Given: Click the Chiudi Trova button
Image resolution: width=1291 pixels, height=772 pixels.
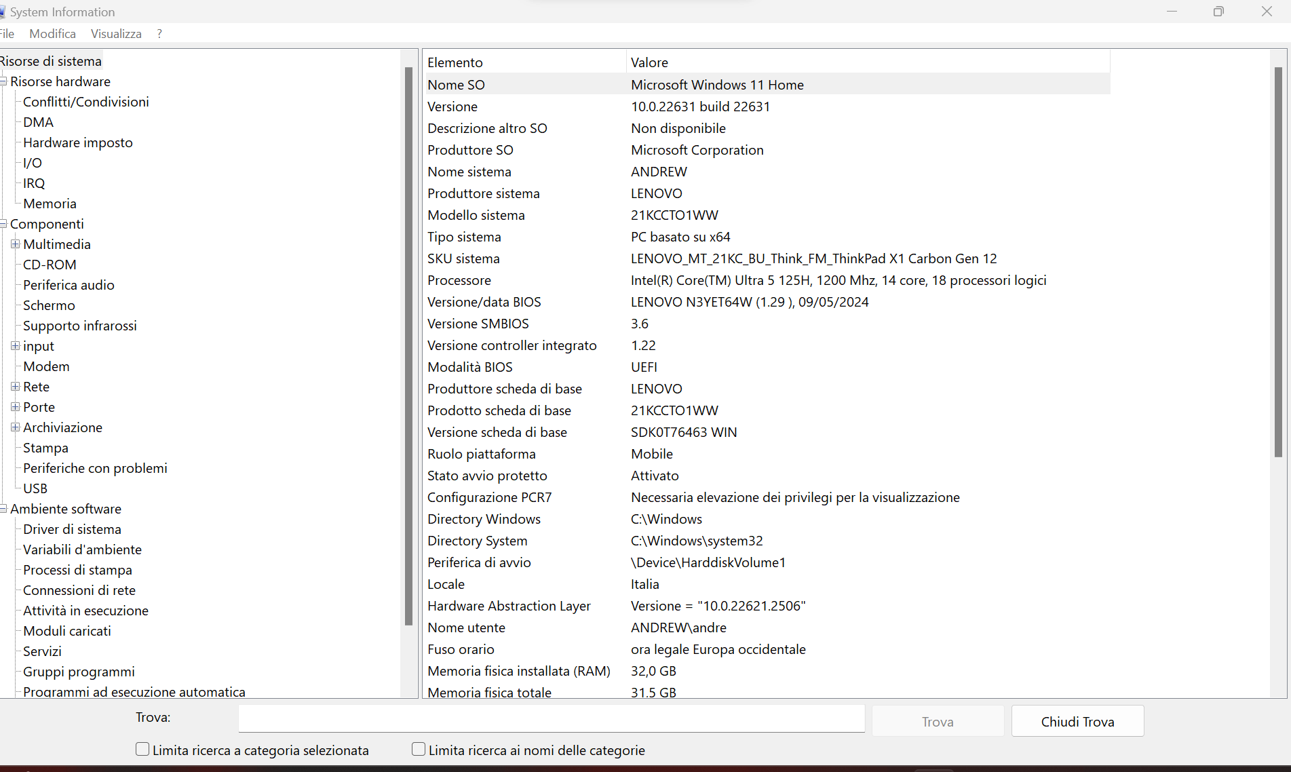Looking at the screenshot, I should 1077,721.
